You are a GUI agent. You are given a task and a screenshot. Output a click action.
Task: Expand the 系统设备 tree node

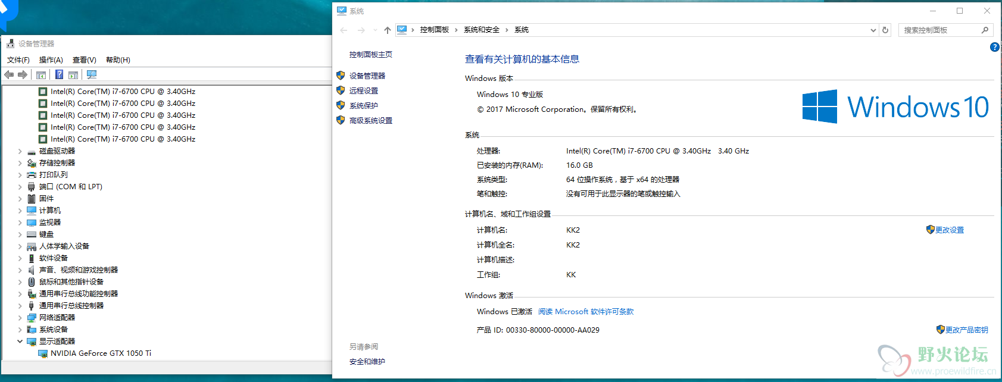pyautogui.click(x=20, y=330)
